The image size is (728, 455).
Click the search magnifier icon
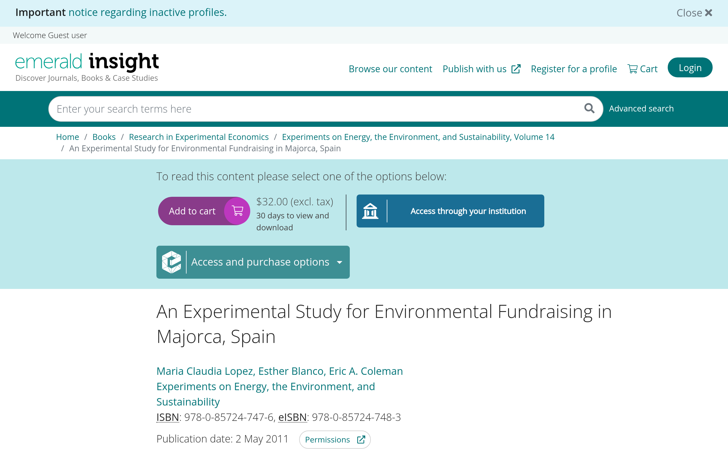point(589,108)
